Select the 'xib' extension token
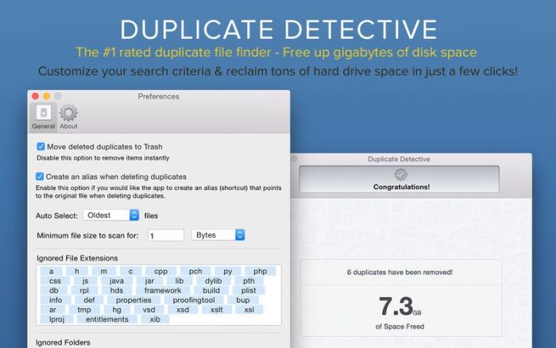The image size is (556, 348). coord(155,319)
